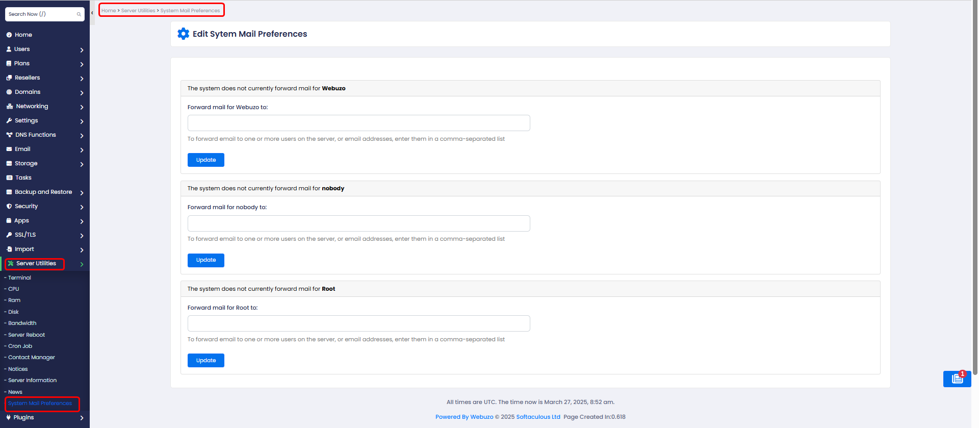Screen dimensions: 979x428
Task: Click the Apps icon
Action: (9, 221)
